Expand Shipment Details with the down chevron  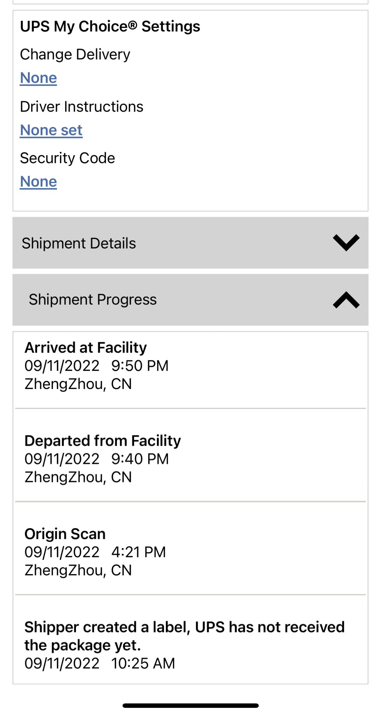coord(346,243)
